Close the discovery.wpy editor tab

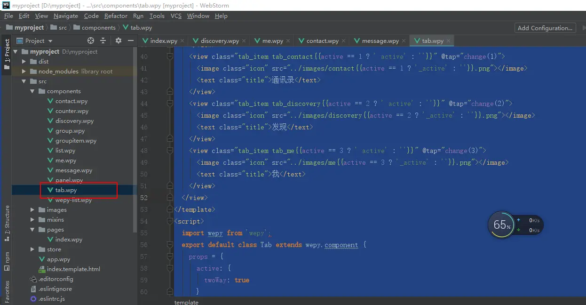(243, 41)
